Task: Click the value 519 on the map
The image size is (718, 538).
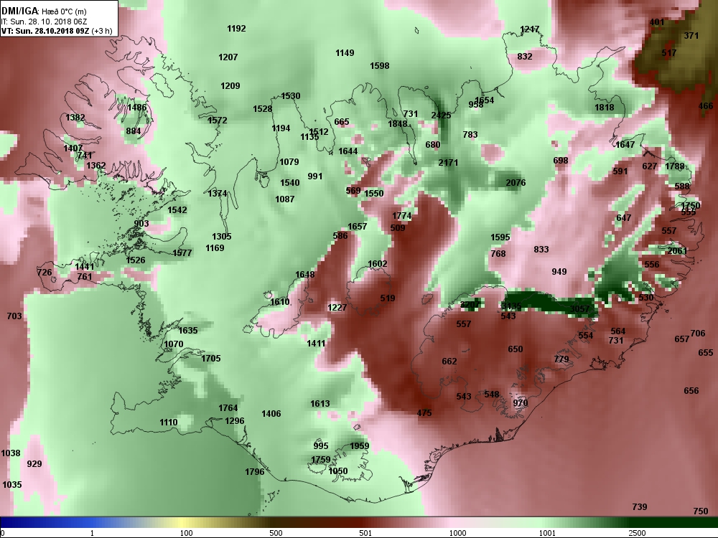Action: pyautogui.click(x=388, y=298)
